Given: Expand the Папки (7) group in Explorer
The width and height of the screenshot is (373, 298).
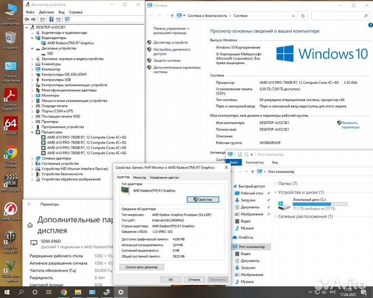Looking at the screenshot, I should [x=276, y=183].
